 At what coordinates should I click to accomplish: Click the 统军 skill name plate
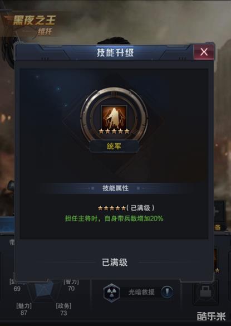[114, 147]
